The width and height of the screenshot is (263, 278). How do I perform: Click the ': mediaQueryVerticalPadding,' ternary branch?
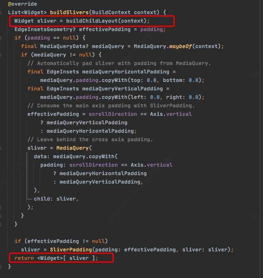coord(98,182)
